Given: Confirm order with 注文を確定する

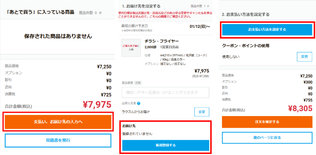Looking at the screenshot, I should coord(267,122).
